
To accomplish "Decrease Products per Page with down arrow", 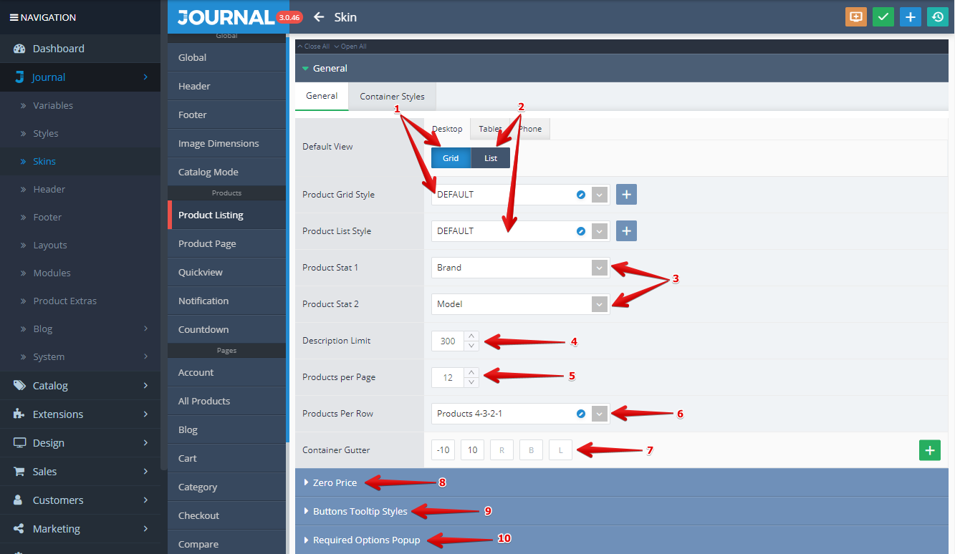I will (x=471, y=382).
